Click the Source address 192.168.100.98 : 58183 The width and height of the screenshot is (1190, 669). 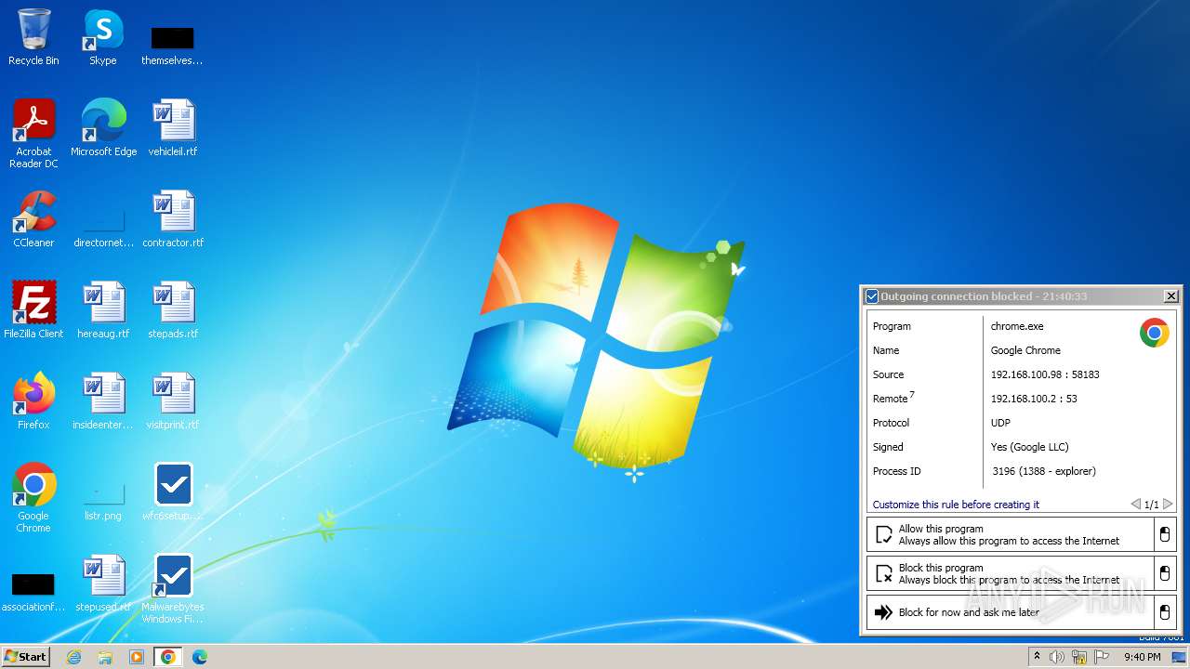coord(1045,374)
